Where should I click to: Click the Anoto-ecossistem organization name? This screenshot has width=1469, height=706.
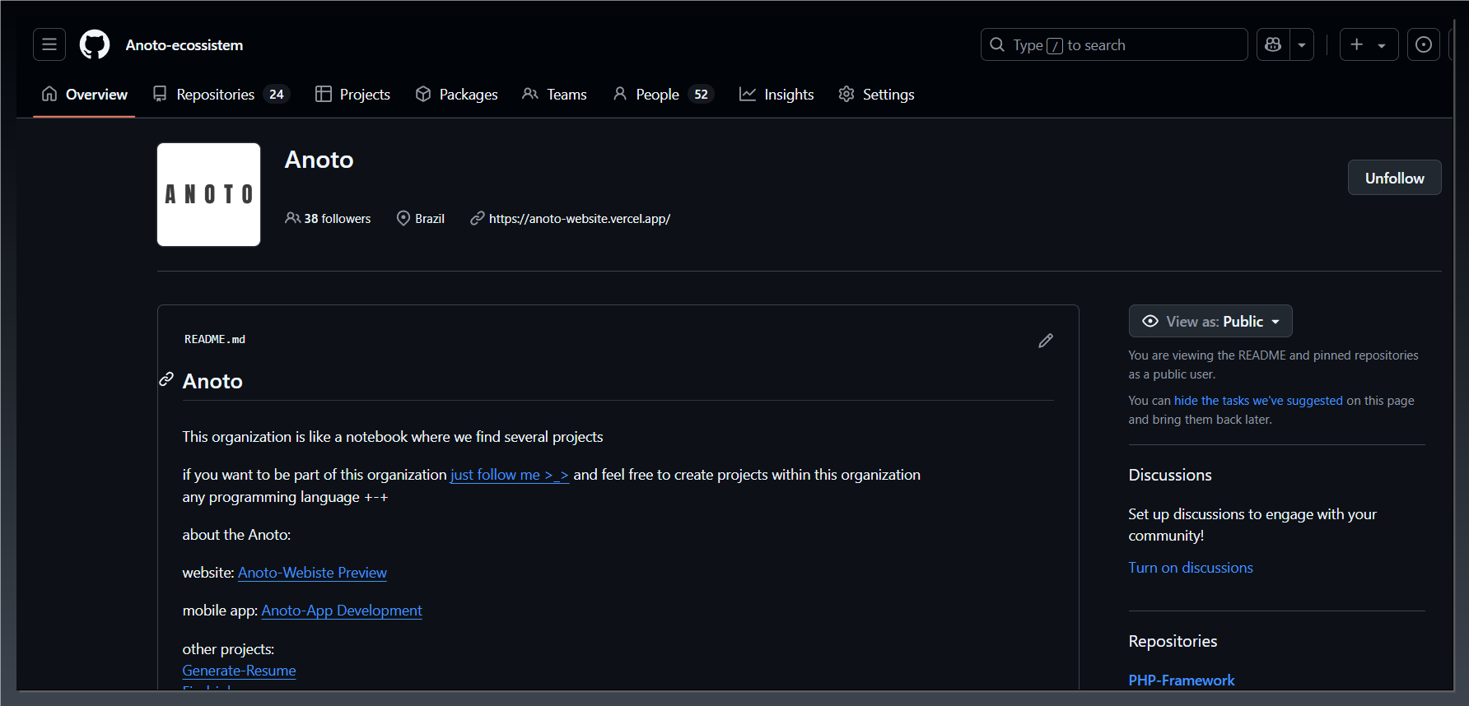[x=184, y=45]
